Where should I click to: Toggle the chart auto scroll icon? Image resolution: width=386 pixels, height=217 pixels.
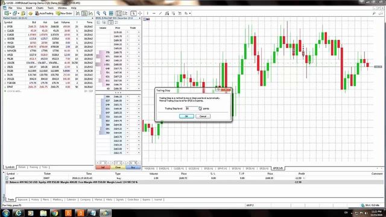tap(119, 13)
